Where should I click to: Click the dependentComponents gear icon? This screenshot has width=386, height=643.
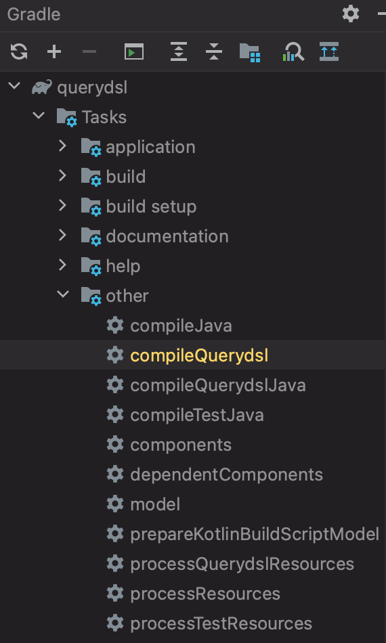115,474
